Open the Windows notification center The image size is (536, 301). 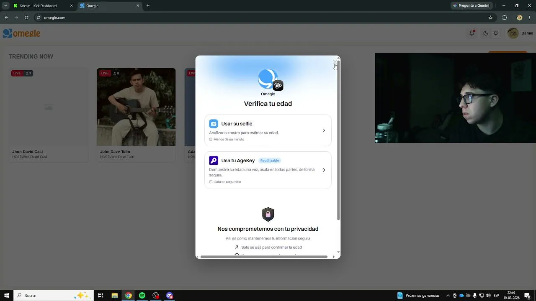[x=527, y=296]
